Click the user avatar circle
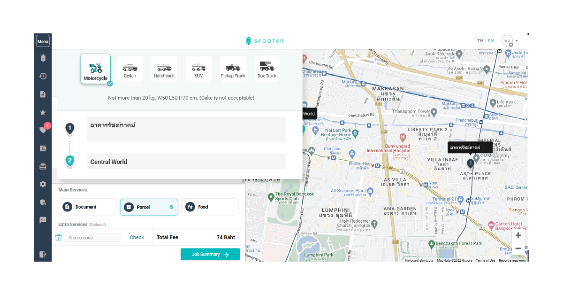 tap(507, 41)
